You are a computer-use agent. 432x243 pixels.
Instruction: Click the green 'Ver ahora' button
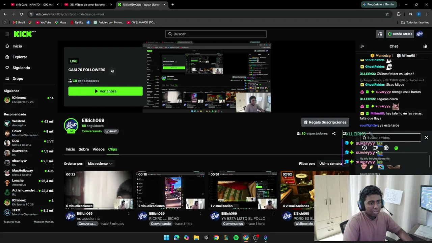click(105, 91)
